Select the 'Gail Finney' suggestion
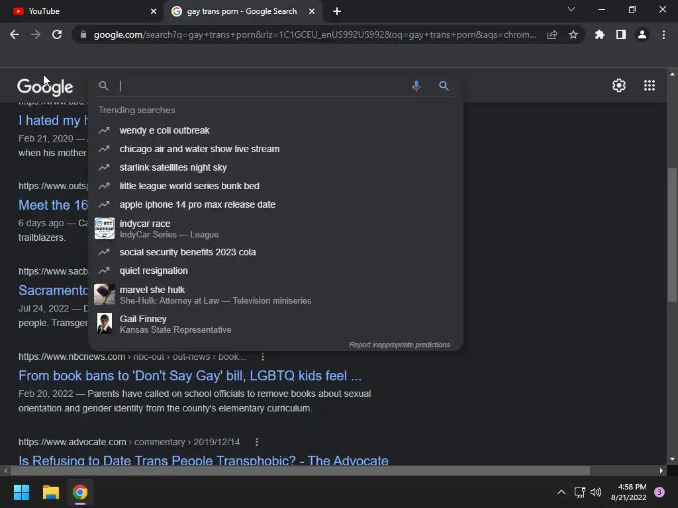 pyautogui.click(x=275, y=323)
